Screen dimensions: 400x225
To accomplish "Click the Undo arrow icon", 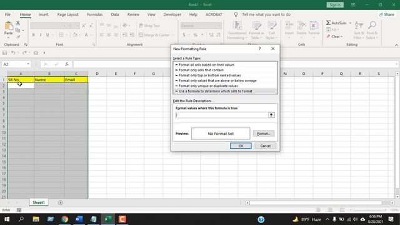I will point(13,52).
